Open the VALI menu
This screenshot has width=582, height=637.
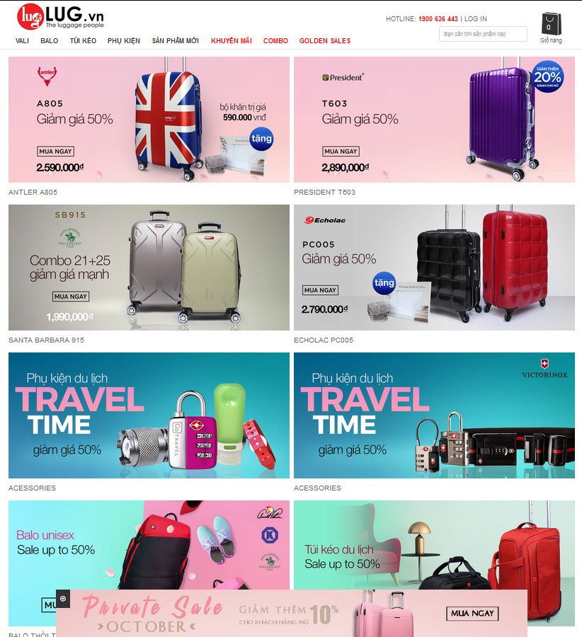pyautogui.click(x=22, y=40)
